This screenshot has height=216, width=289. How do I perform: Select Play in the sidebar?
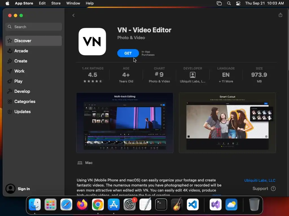(34, 81)
